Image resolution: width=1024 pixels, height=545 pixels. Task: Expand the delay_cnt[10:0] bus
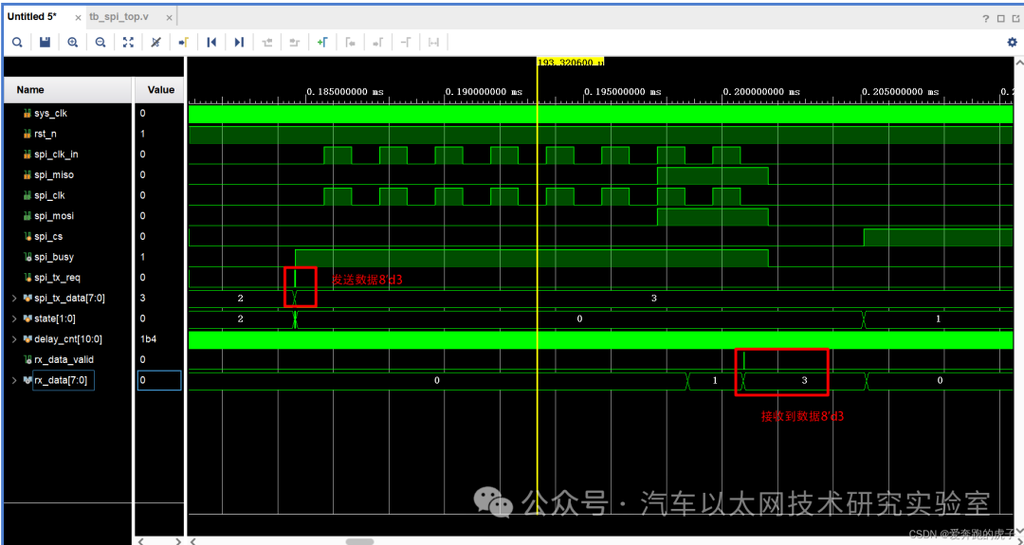point(15,339)
